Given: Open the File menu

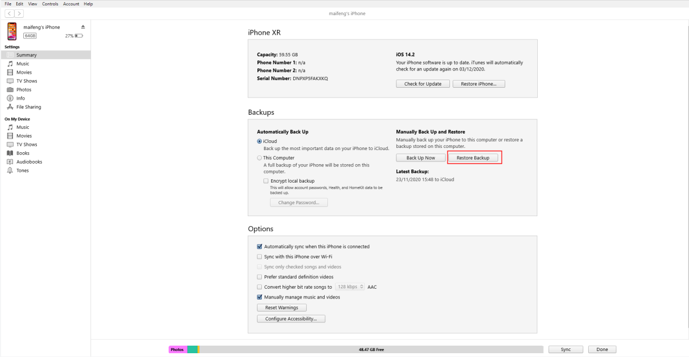Looking at the screenshot, I should [x=8, y=4].
